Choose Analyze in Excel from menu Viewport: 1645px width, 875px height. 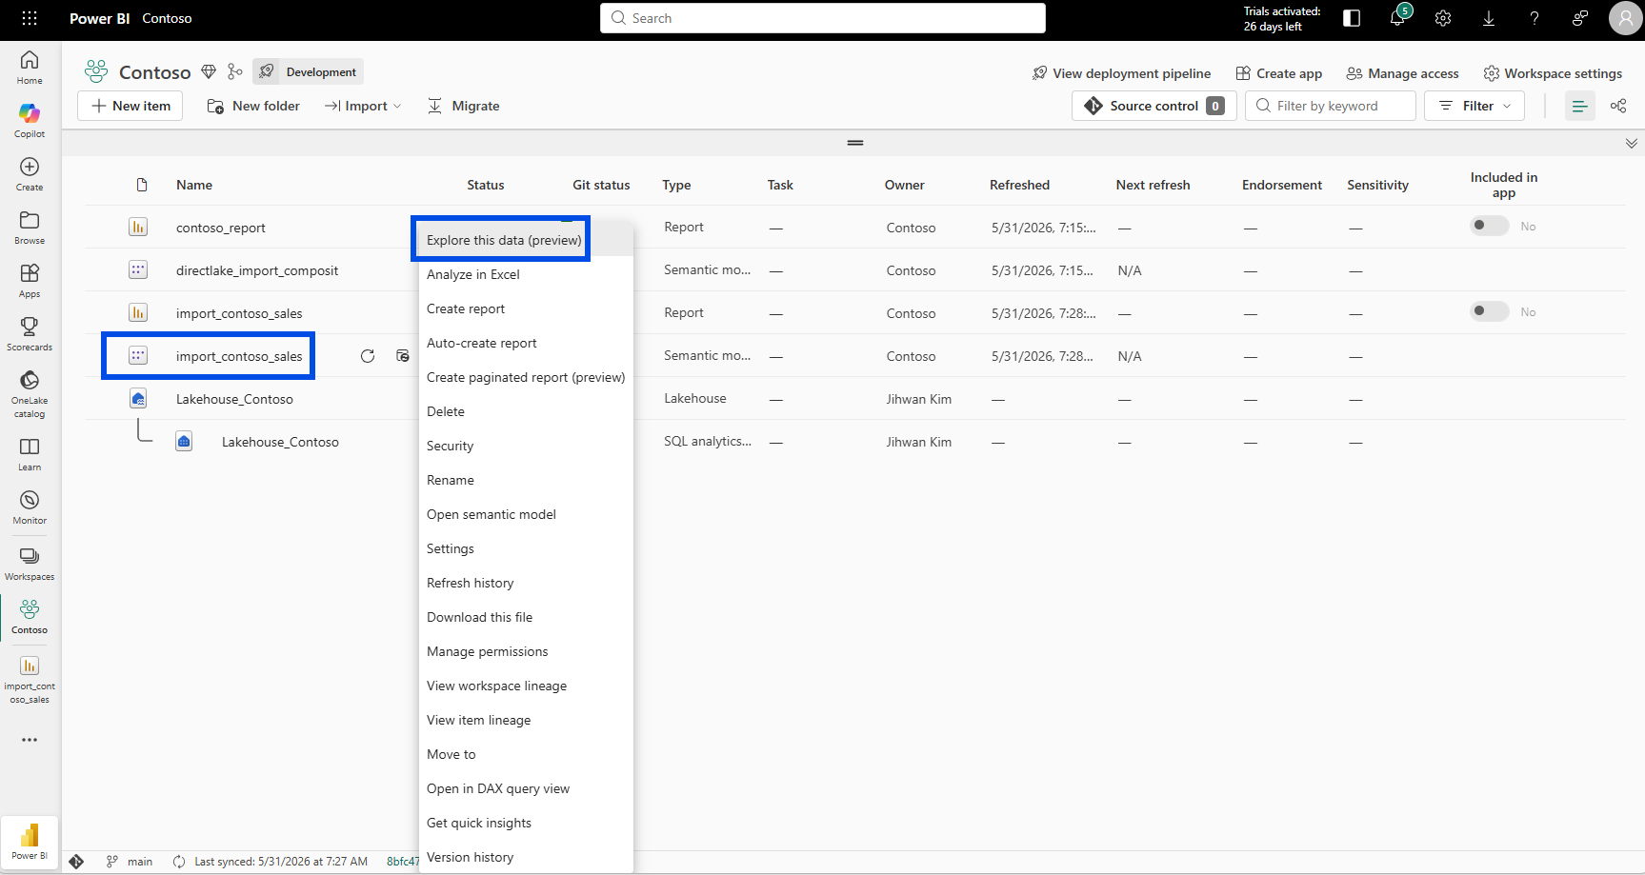pos(473,274)
